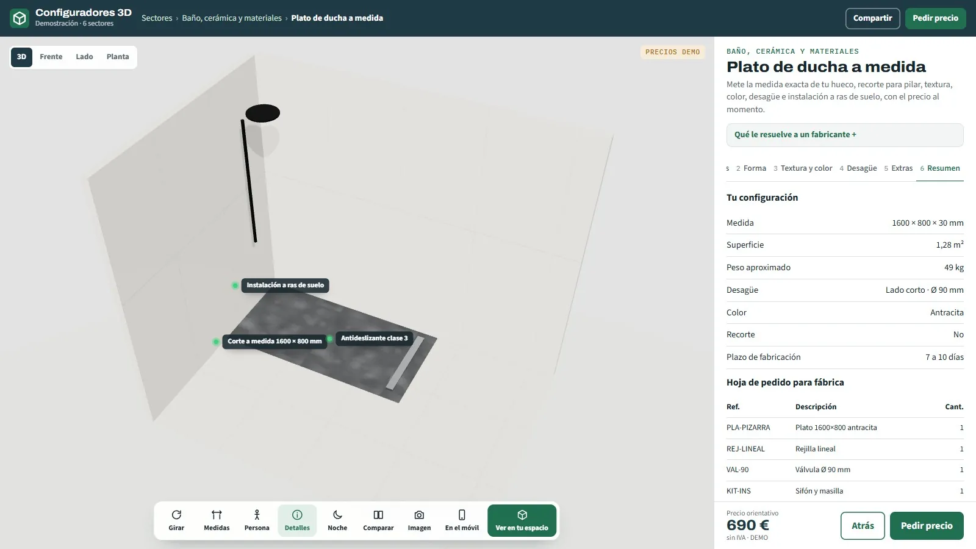Click the KIT-INS reference cell

pyautogui.click(x=739, y=491)
